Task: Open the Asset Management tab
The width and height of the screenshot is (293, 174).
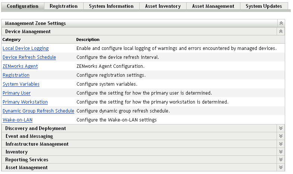Action: point(213,6)
